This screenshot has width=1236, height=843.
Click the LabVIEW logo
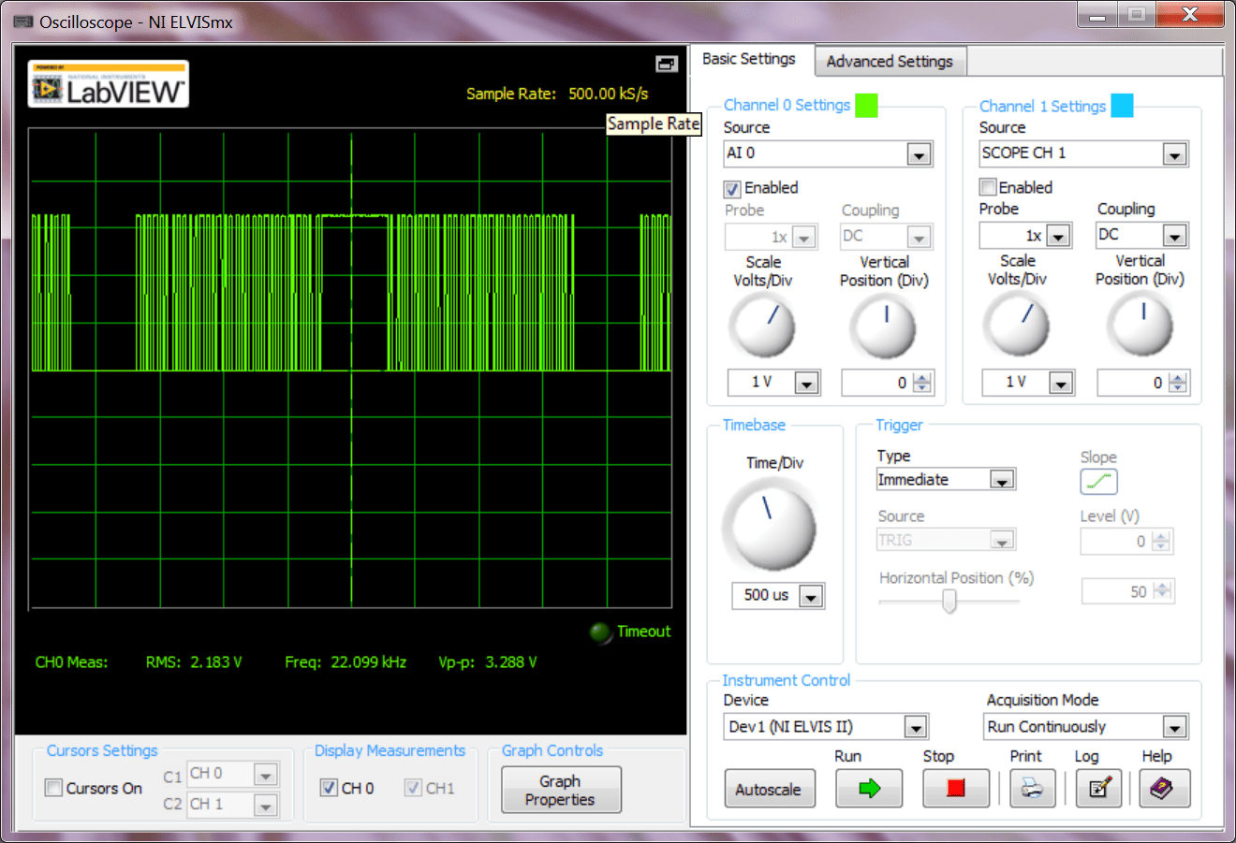pyautogui.click(x=109, y=84)
